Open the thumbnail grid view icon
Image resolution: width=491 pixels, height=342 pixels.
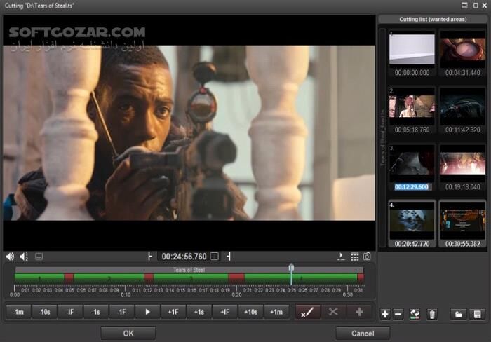(355, 256)
